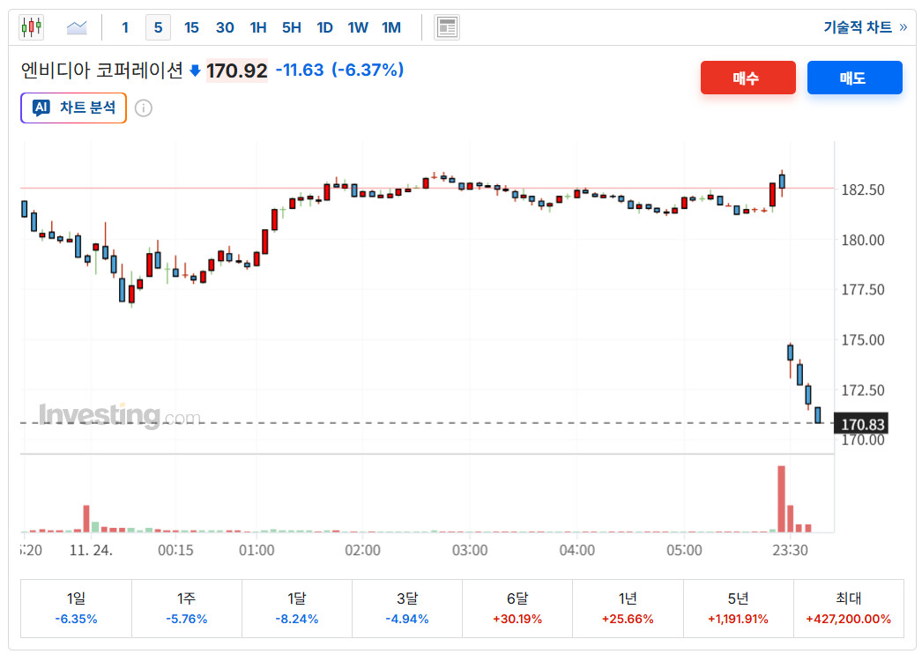
Task: Click the double chevron next to 기술적 차트
Action: 903,27
